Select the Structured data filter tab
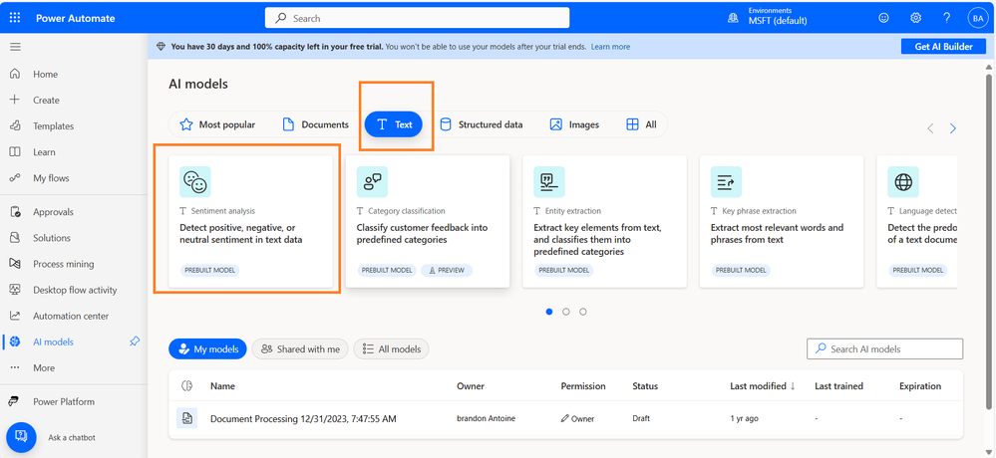Viewport: 996px width, 458px height. 482,124
